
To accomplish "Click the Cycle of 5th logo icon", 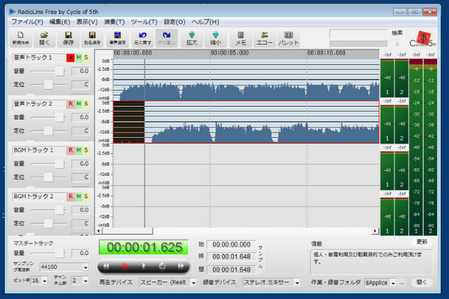I will [423, 39].
